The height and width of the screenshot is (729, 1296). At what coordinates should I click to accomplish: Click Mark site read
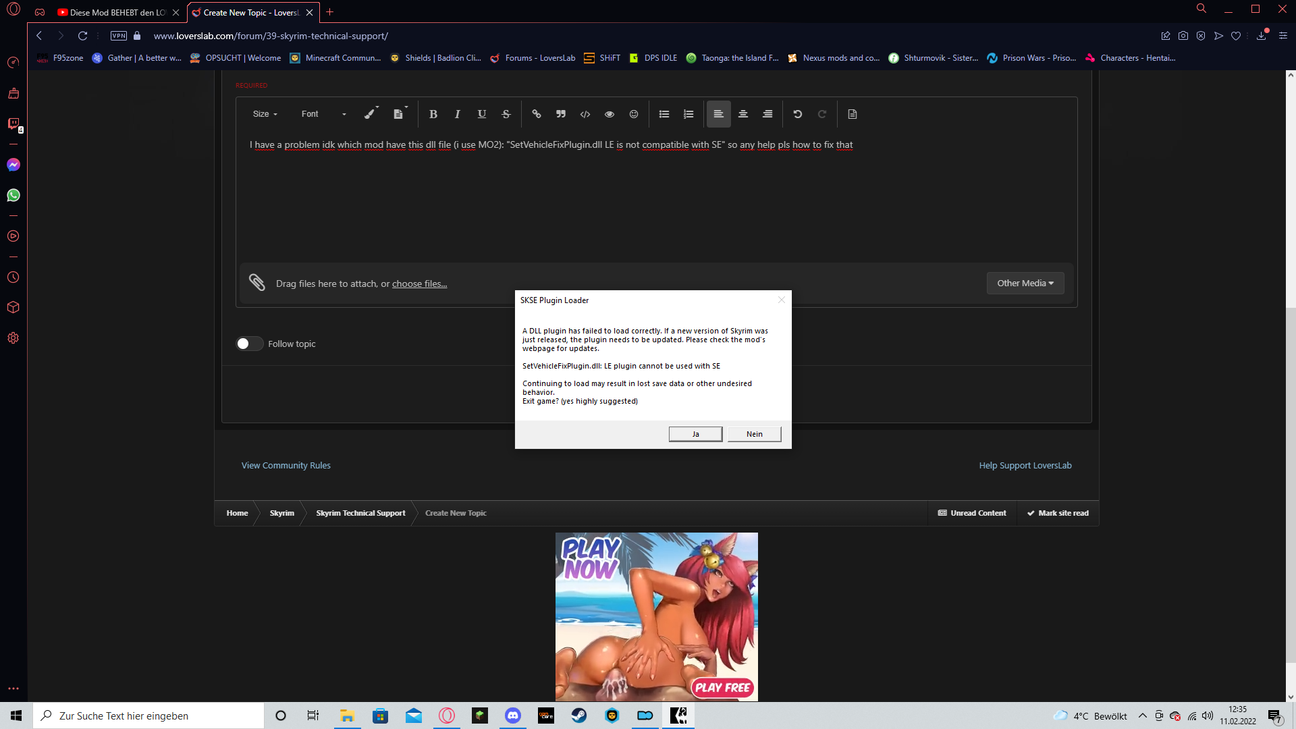(1058, 513)
